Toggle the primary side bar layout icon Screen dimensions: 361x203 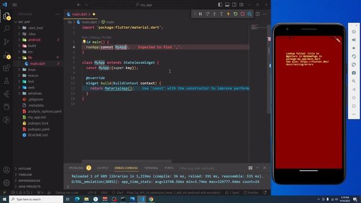pos(220,5)
